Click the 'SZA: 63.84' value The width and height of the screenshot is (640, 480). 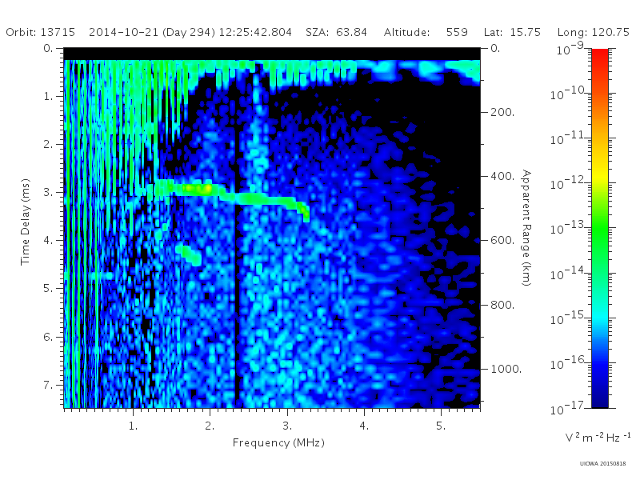click(x=336, y=32)
